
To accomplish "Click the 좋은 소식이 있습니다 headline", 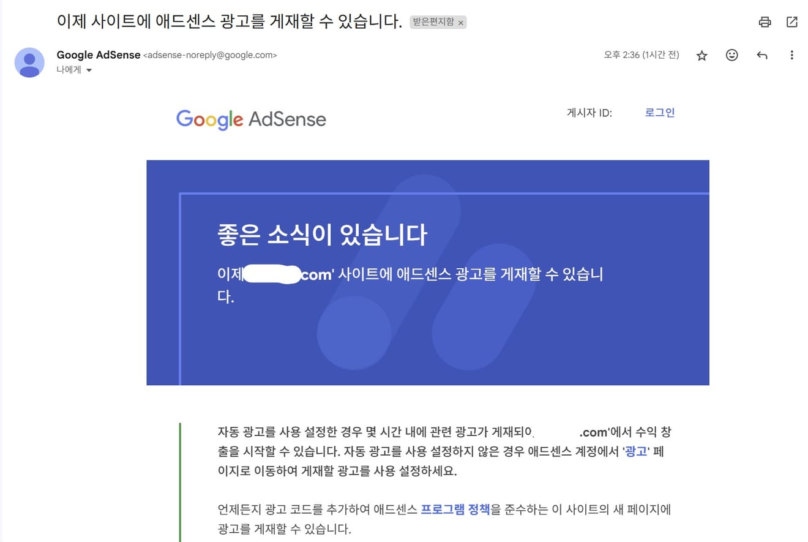I will click(322, 235).
